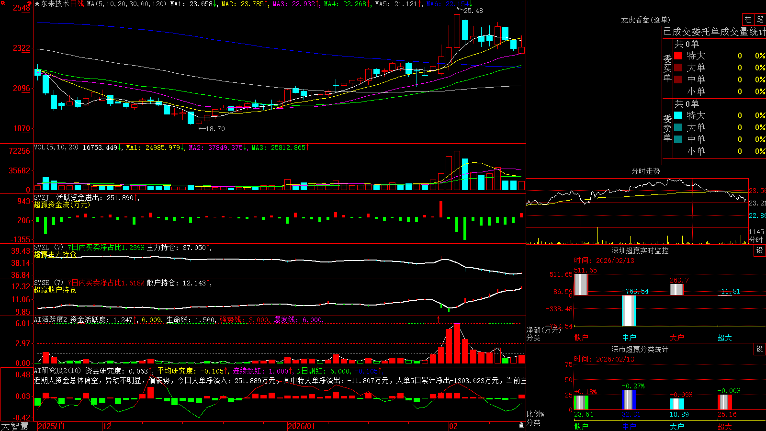Select red 特大 buy-order color swatch

678,56
